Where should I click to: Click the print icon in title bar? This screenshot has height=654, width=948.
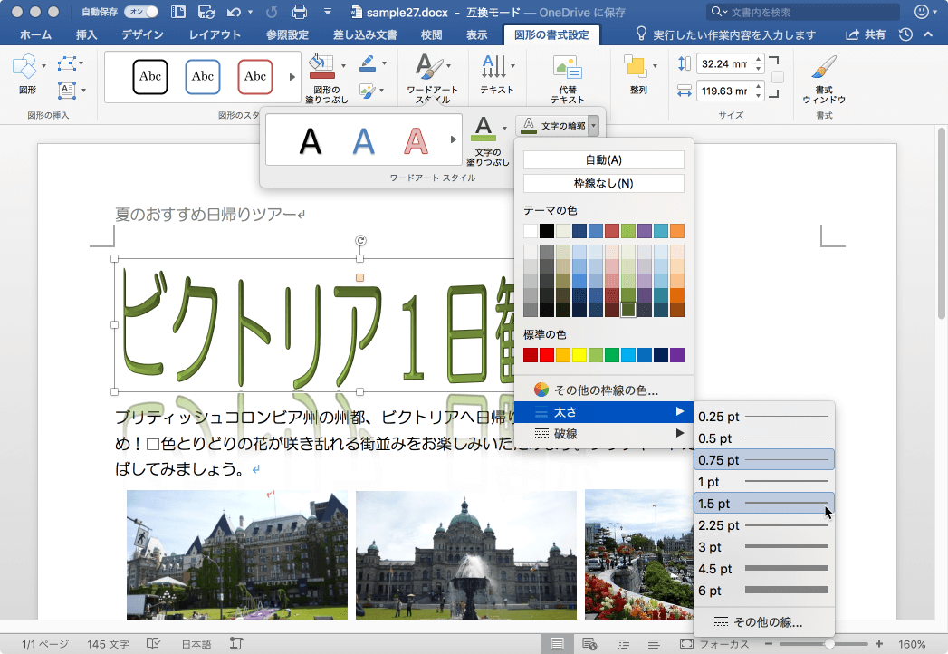[x=300, y=12]
